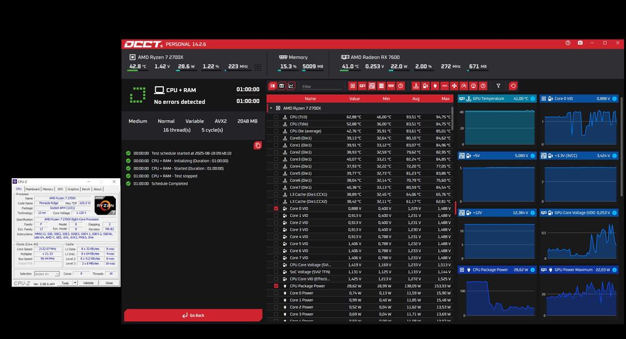Check the CPU (Tdie) graph checkbox
The height and width of the screenshot is (339, 626).
[x=276, y=124]
